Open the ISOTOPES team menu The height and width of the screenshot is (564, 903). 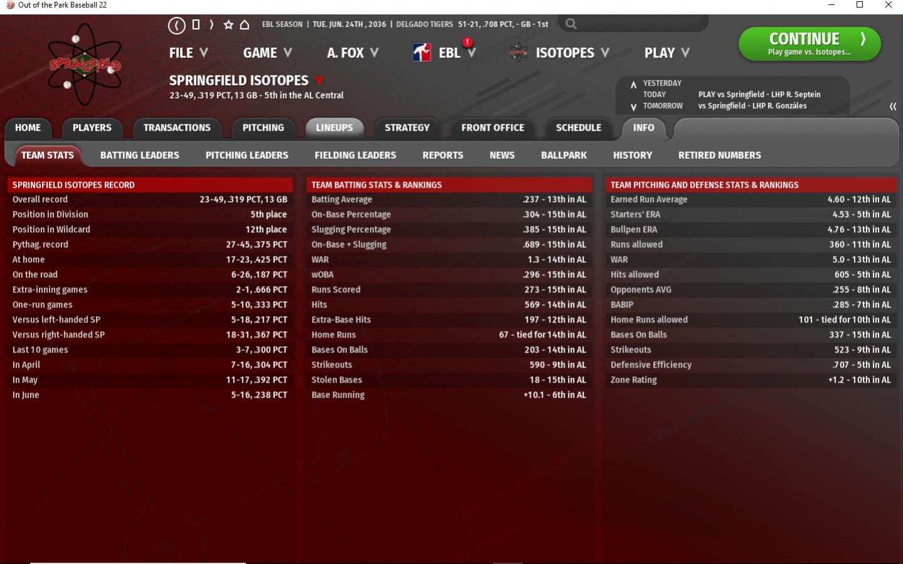[x=572, y=53]
